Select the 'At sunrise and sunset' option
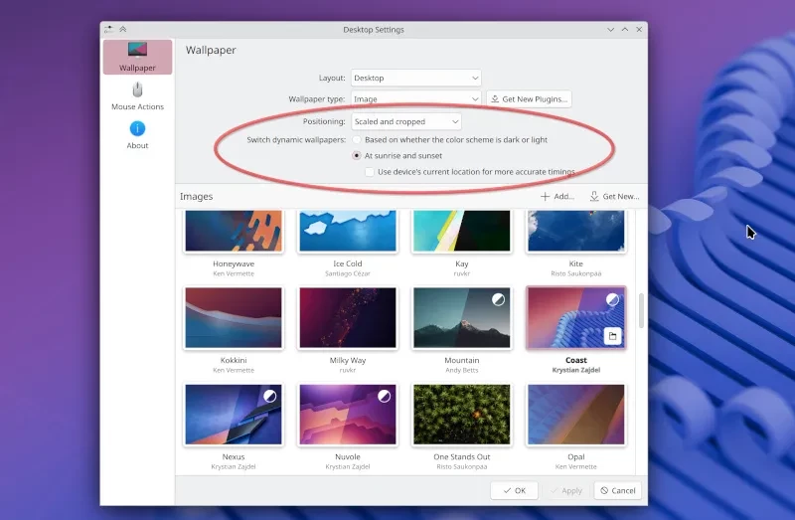The image size is (795, 520). [x=357, y=156]
